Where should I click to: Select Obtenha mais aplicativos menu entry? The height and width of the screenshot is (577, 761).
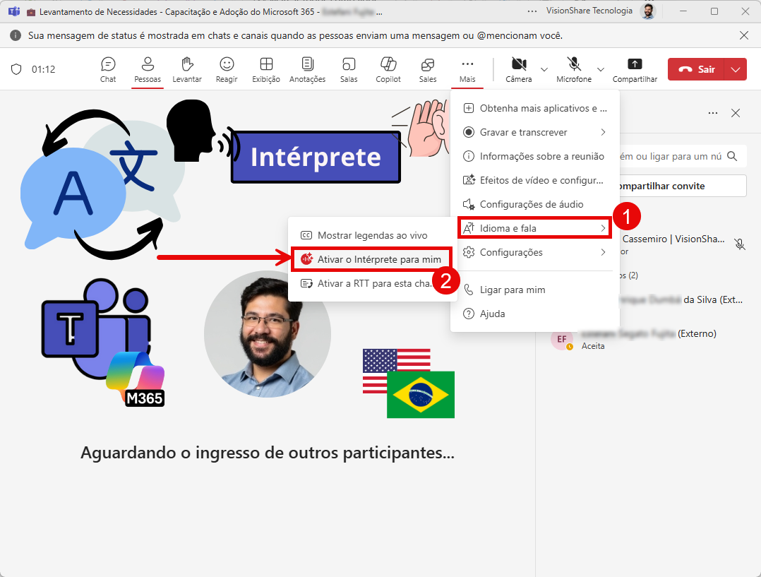[535, 108]
